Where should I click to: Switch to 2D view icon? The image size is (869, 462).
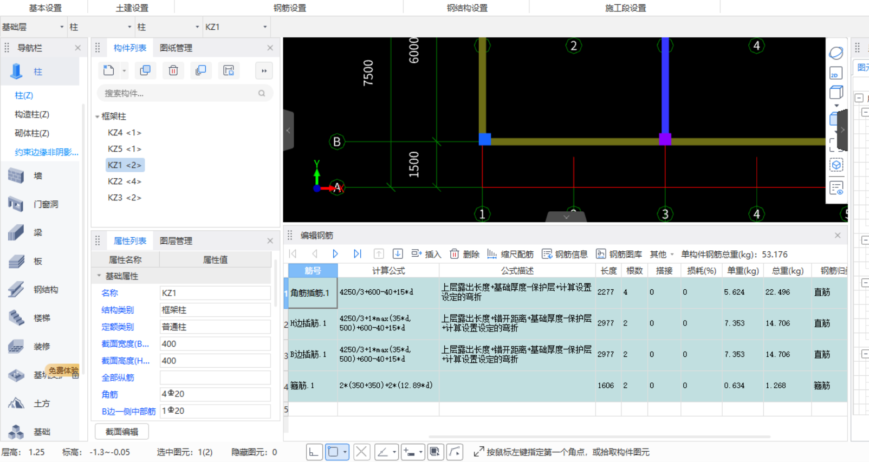(x=835, y=73)
